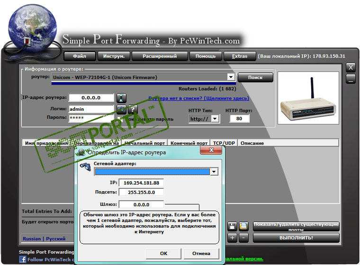
Task: Close the main application window with X
Action: point(351,68)
